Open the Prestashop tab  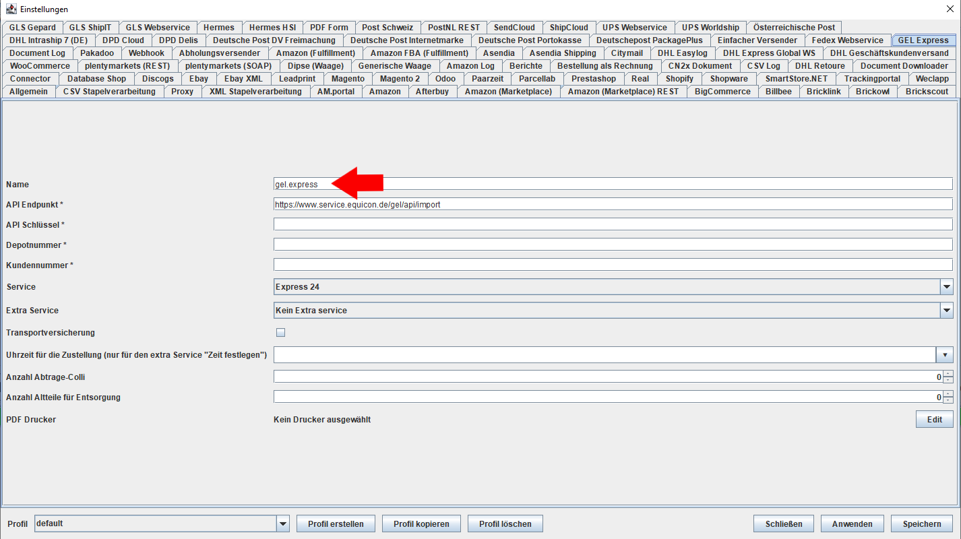pos(594,79)
